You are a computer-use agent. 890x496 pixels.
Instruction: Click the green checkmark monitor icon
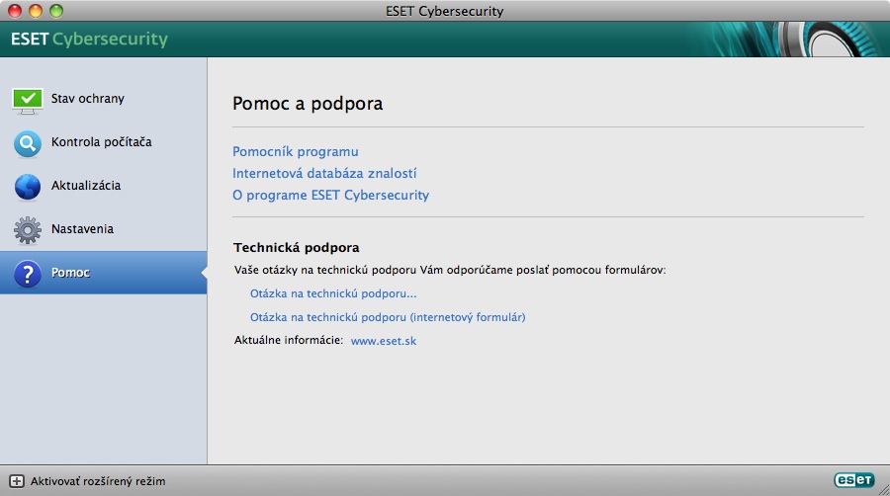pyautogui.click(x=27, y=101)
